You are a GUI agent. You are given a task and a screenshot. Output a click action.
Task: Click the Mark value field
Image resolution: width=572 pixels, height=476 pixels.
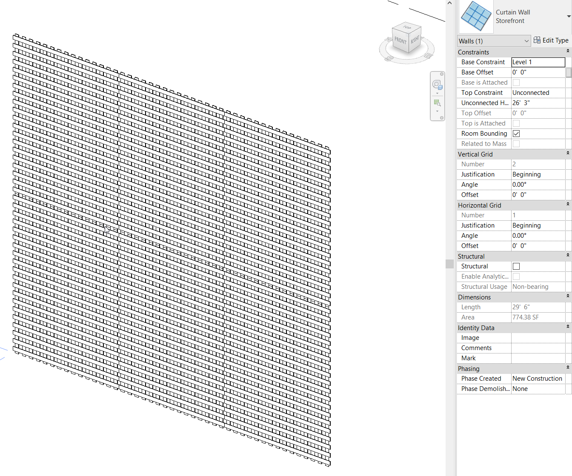click(538, 358)
